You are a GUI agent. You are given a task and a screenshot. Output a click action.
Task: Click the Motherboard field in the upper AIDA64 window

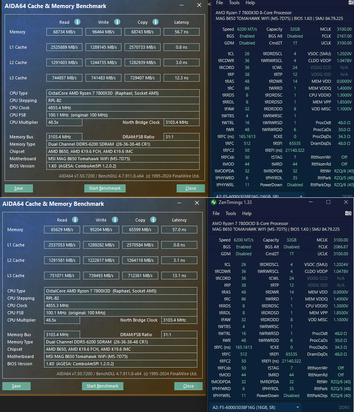[123, 159]
